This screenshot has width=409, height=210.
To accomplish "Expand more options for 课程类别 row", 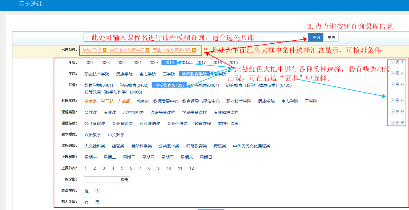I will tap(397, 111).
